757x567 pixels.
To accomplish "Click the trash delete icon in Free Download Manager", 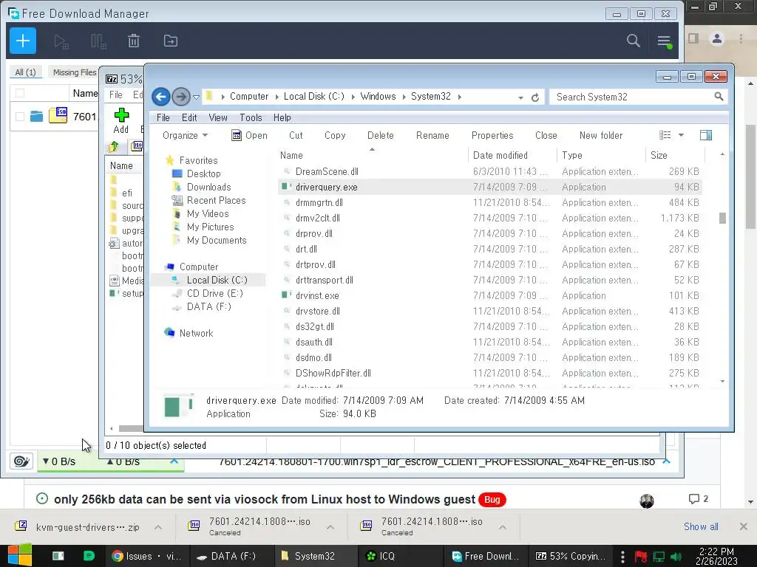I will pos(134,41).
